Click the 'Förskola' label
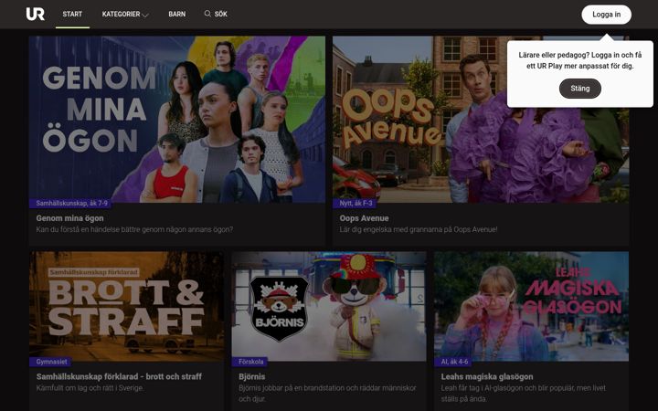The image size is (658, 411). pos(250,362)
